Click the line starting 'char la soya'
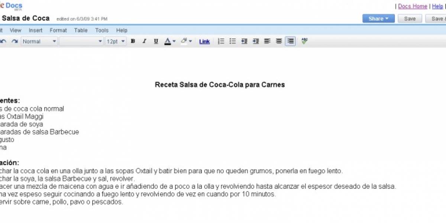 [68, 179]
